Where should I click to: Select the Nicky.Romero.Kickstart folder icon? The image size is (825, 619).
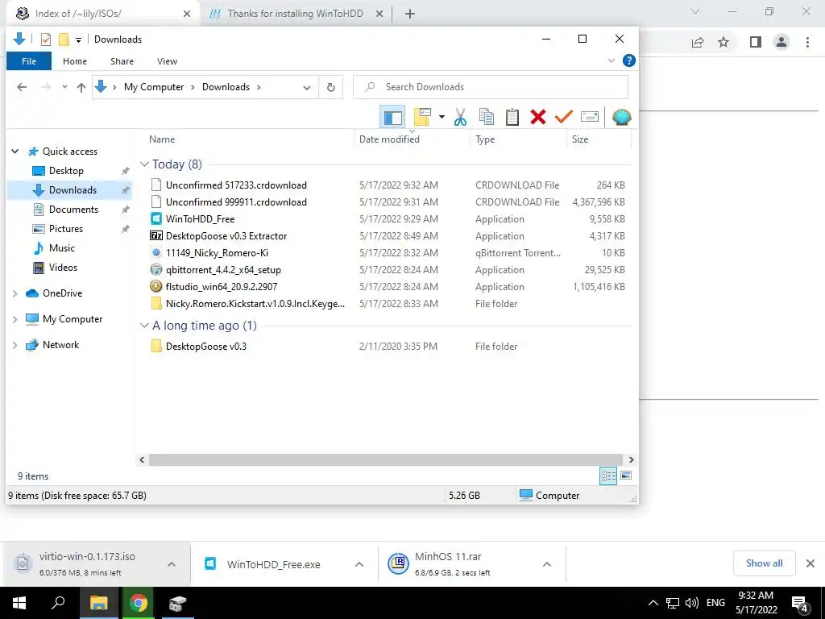coord(155,304)
